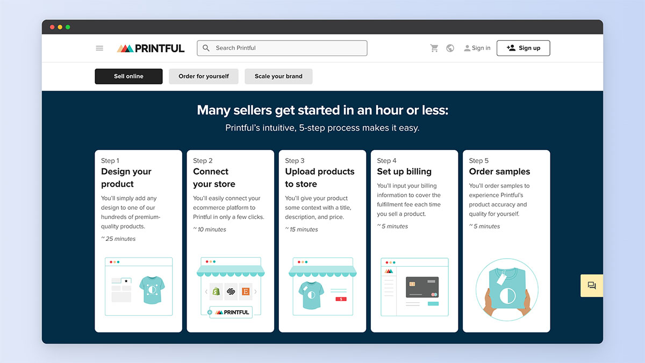Open the shopping cart
The height and width of the screenshot is (363, 645).
pos(434,48)
